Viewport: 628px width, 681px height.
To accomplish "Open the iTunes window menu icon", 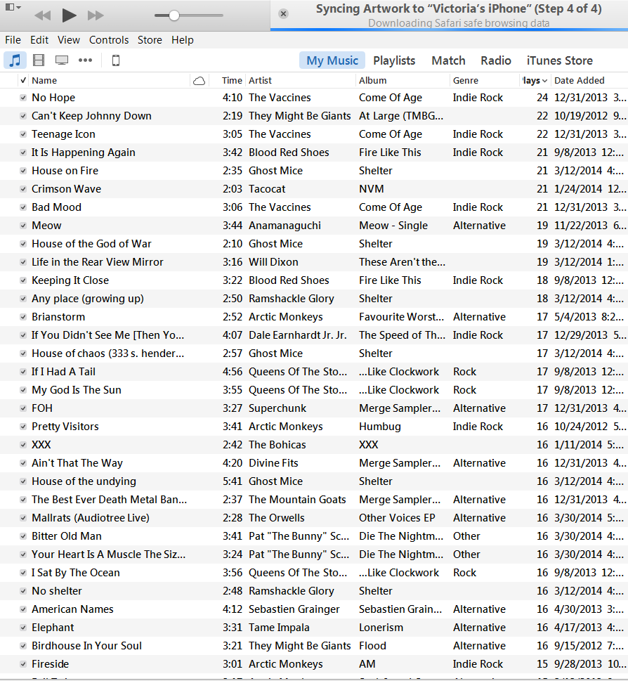I will (13, 7).
